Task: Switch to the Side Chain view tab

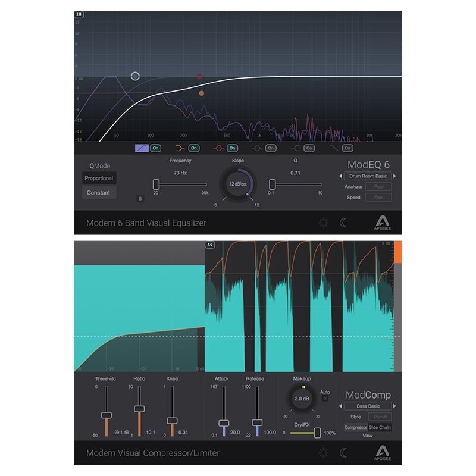Action: click(380, 427)
